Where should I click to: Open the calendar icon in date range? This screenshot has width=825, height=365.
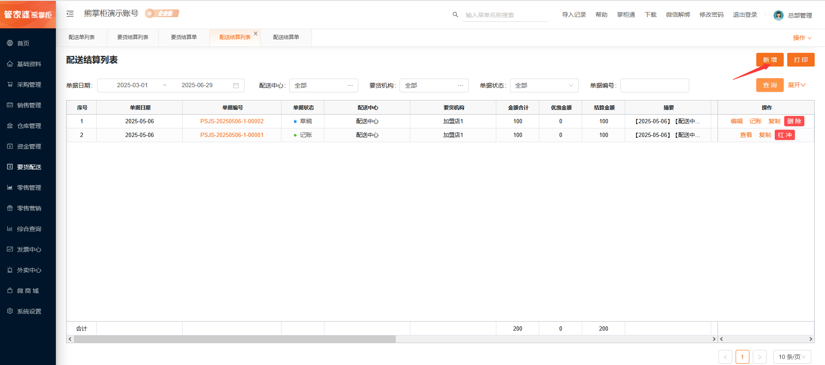click(x=236, y=85)
